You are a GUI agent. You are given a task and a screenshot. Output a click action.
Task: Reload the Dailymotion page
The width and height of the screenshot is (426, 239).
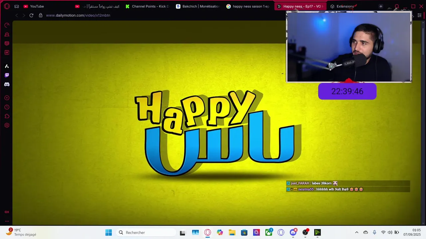[x=31, y=15]
